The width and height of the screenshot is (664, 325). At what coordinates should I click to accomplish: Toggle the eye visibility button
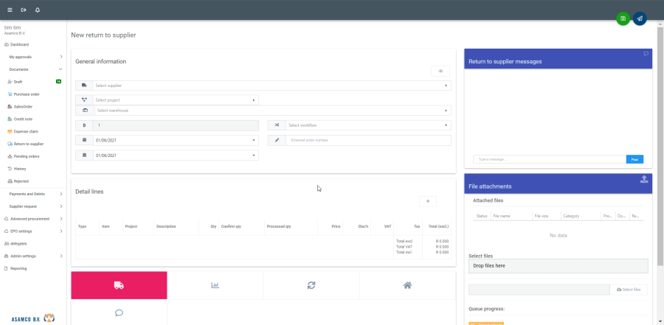click(x=440, y=71)
